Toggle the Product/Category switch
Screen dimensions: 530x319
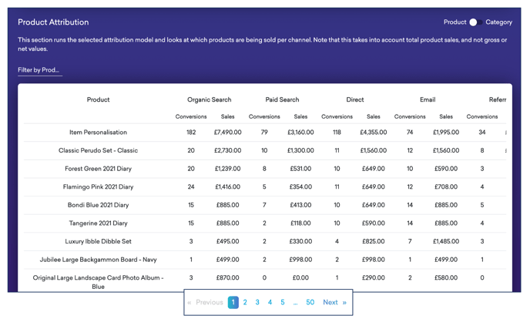click(x=475, y=22)
